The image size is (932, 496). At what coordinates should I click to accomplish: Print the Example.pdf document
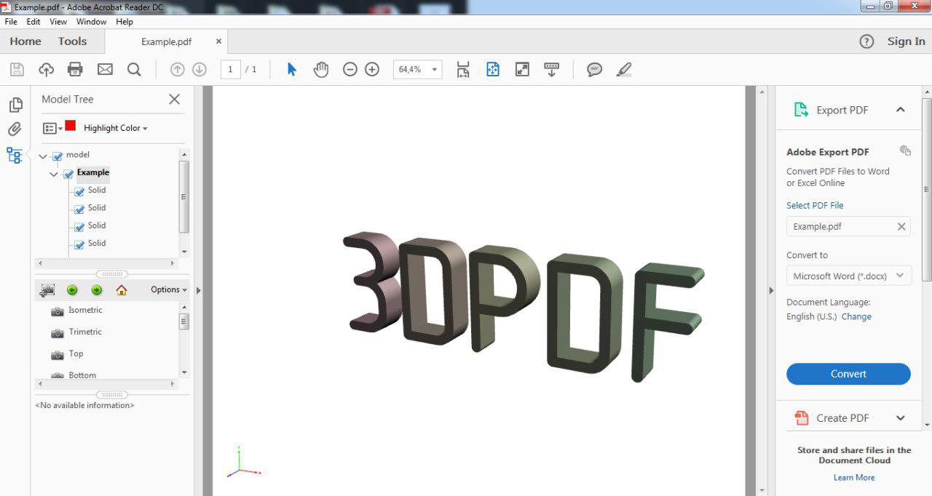coord(75,69)
